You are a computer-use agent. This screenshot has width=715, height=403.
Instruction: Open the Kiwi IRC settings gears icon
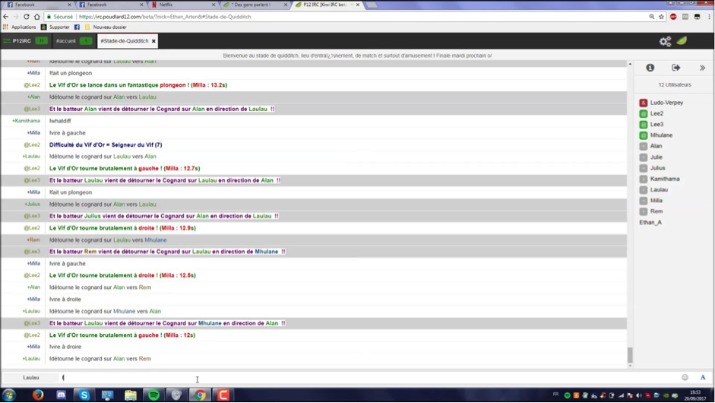pyautogui.click(x=666, y=42)
